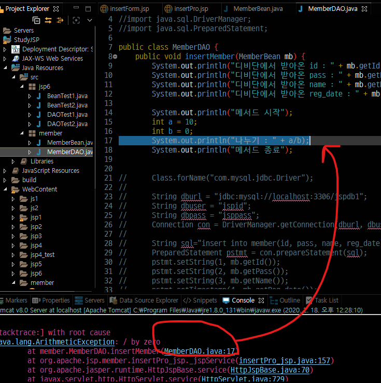
Task: Open the Markers view tab
Action: click(14, 300)
